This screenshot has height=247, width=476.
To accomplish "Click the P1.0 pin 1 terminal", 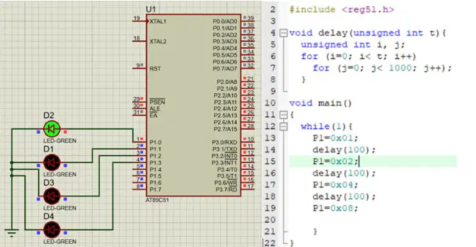I will point(139,141).
